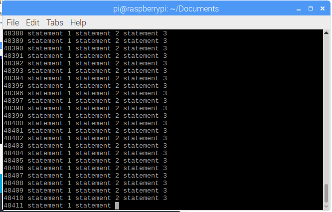Image resolution: width=332 pixels, height=212 pixels.
Task: Click line number 48406
Action: tap(13, 168)
